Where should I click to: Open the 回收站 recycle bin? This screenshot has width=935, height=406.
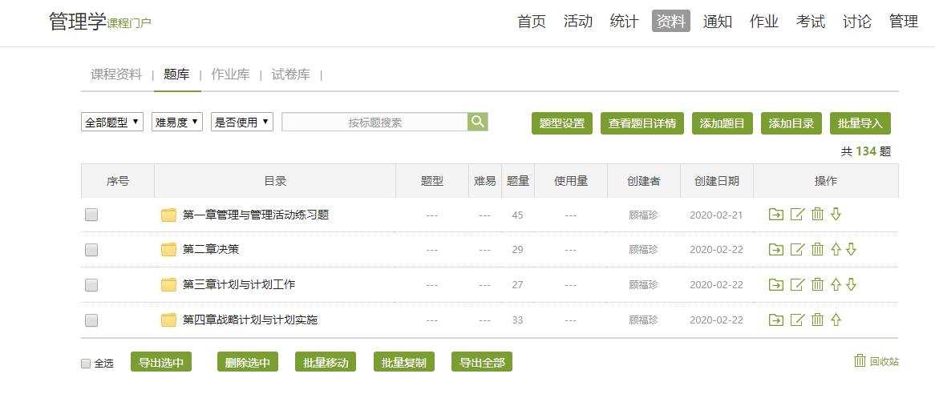(x=876, y=361)
